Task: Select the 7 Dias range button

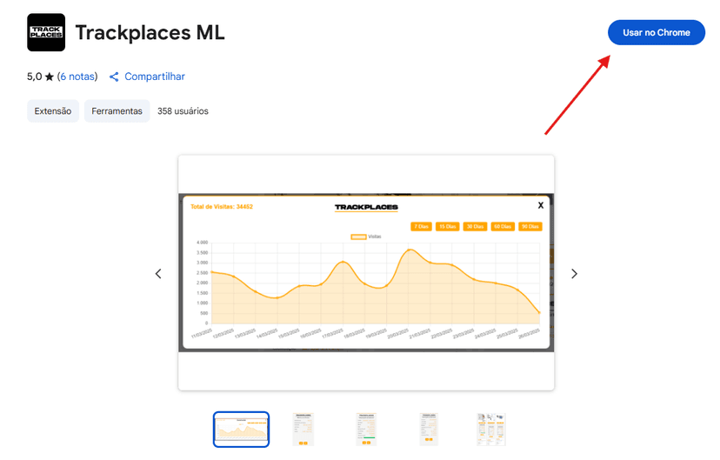Action: pyautogui.click(x=421, y=226)
